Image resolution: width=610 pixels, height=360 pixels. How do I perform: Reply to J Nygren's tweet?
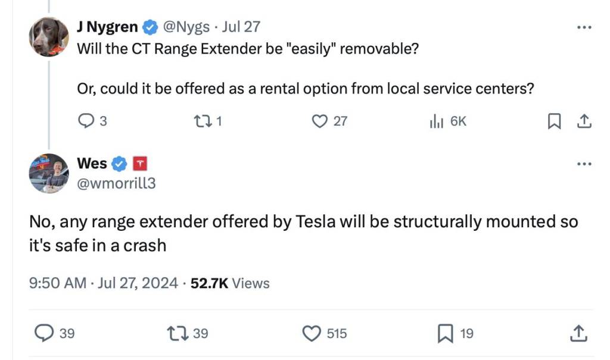pos(86,121)
